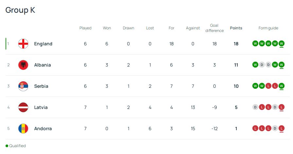Click the Played column header

[x=85, y=28]
